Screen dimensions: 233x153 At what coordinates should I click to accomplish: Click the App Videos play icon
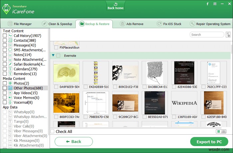(10, 93)
